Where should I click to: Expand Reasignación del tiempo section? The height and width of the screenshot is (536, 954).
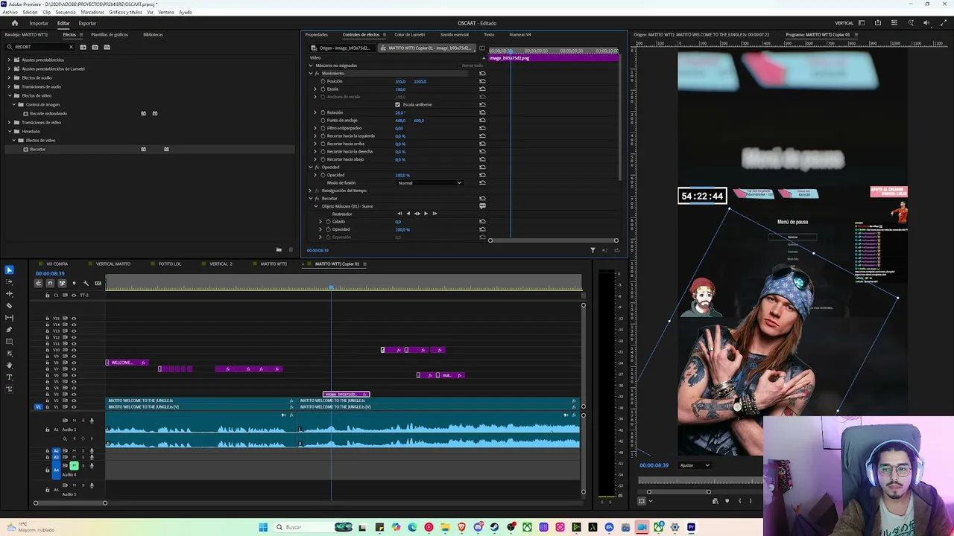(311, 191)
